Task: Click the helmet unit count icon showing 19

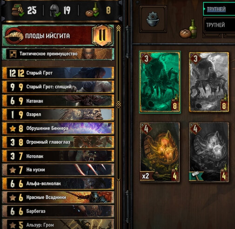Action: (54, 11)
